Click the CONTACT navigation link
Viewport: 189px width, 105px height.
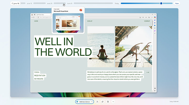pyautogui.click(x=147, y=21)
